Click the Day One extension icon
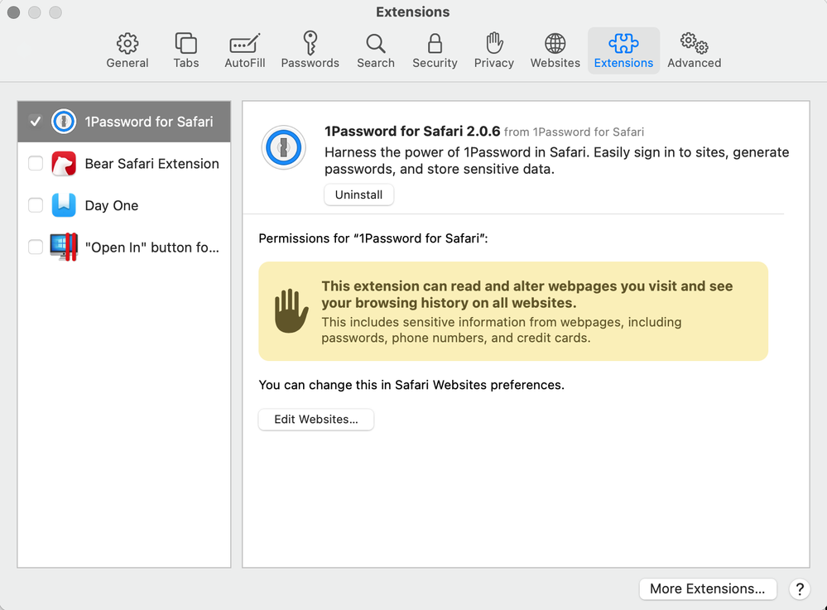827x610 pixels. click(64, 205)
